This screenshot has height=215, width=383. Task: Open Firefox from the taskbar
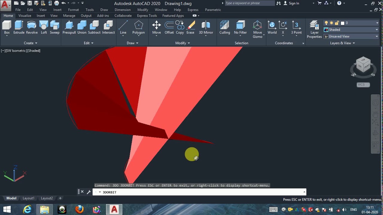[79, 210]
